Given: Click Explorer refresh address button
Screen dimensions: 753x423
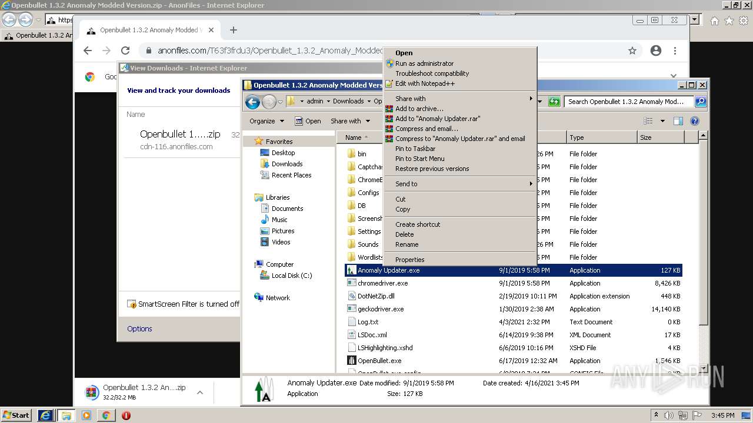Looking at the screenshot, I should [x=554, y=102].
